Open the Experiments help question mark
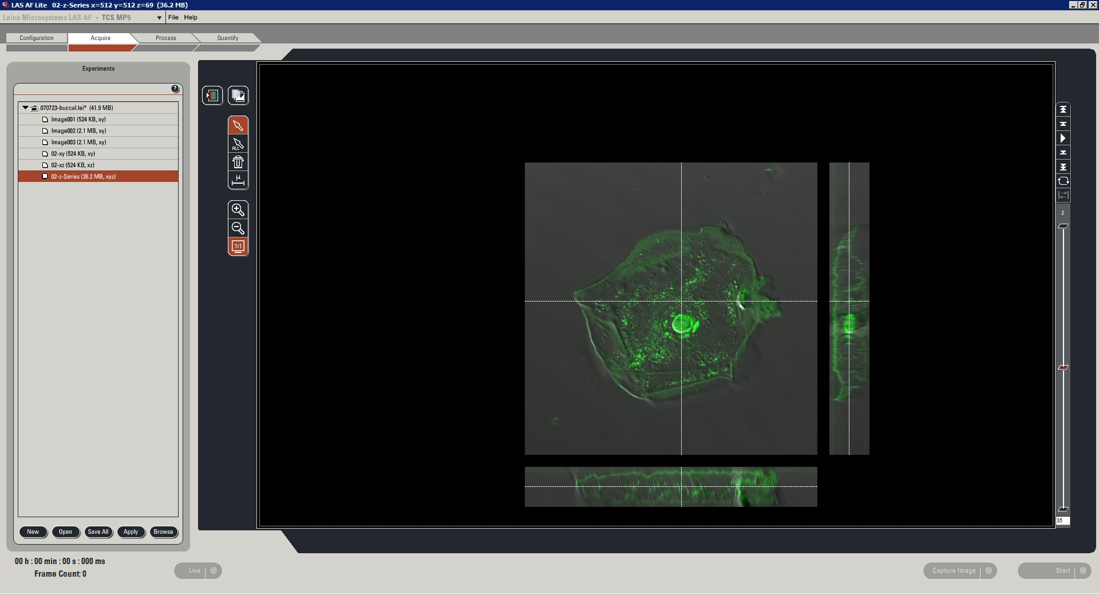Screen dimensions: 1099x595 [x=175, y=89]
